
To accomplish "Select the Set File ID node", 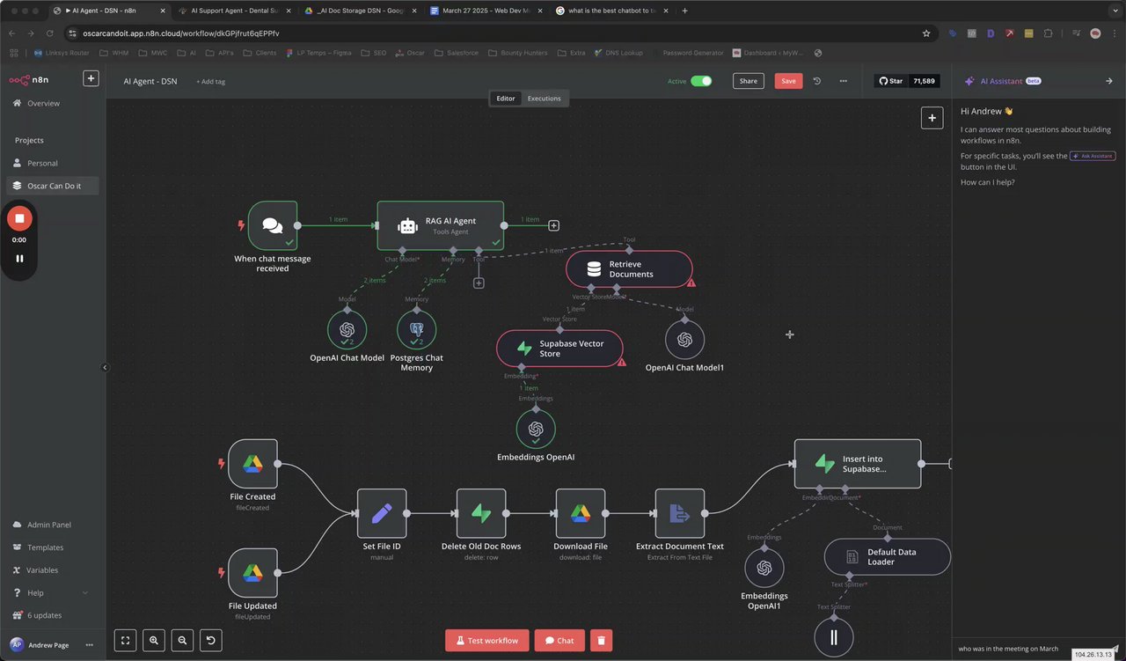I will 382,513.
